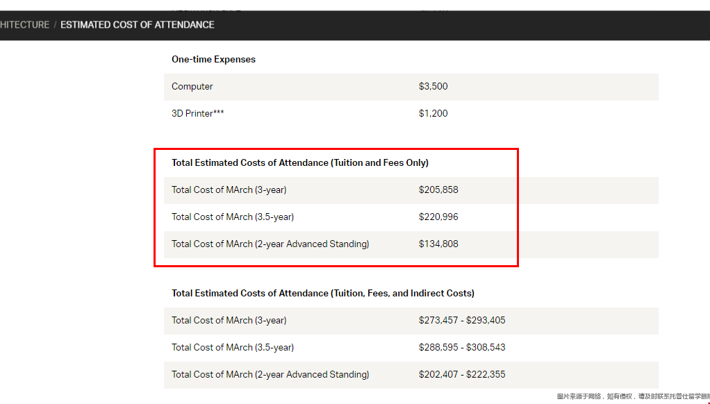The width and height of the screenshot is (710, 404).
Task: Click the $202,407 - $222,355 cost range
Action: [462, 375]
